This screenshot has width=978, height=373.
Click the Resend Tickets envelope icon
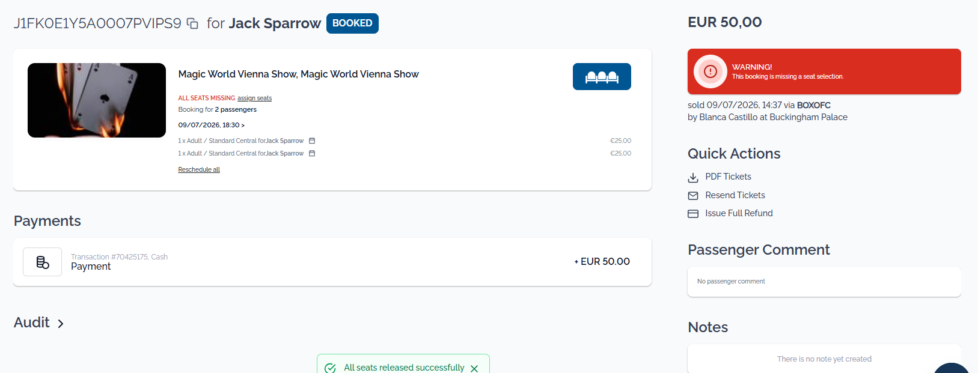click(693, 195)
